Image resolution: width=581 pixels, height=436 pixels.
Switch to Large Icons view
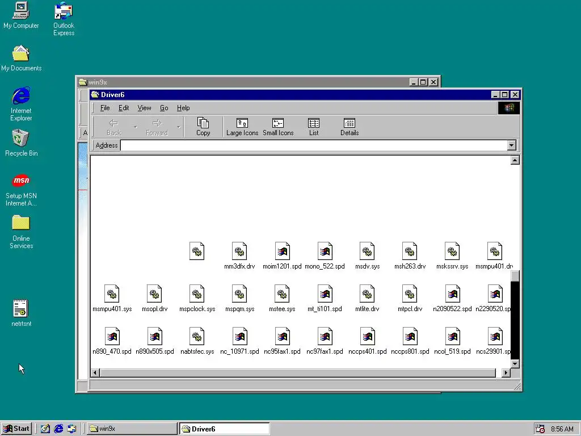(x=242, y=127)
